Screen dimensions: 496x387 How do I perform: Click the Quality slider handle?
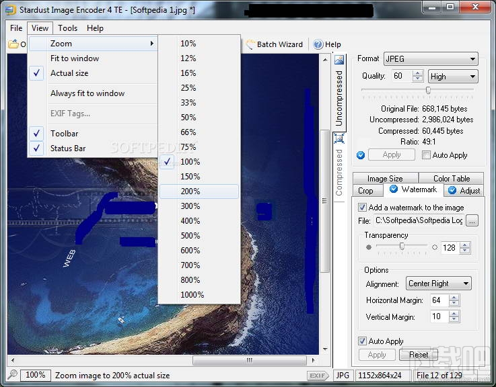(428, 90)
